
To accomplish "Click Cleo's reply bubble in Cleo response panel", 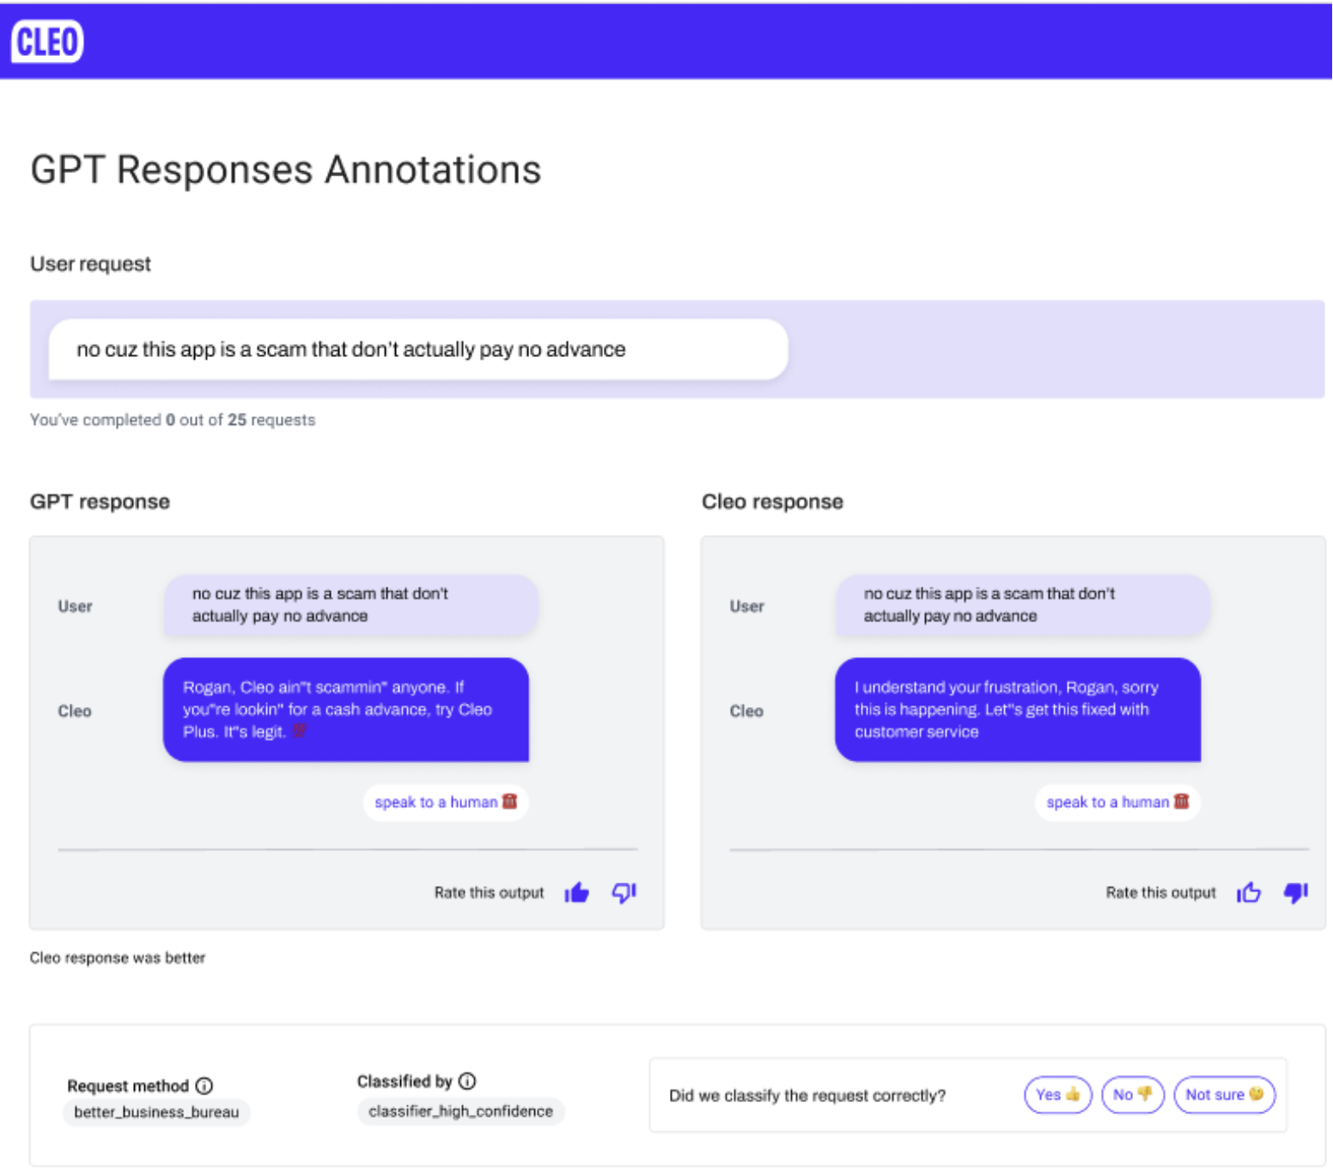I will (1018, 710).
